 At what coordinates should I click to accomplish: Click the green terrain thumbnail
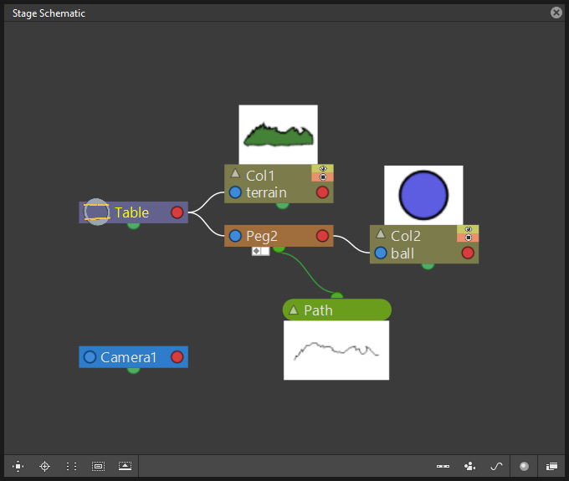(279, 135)
